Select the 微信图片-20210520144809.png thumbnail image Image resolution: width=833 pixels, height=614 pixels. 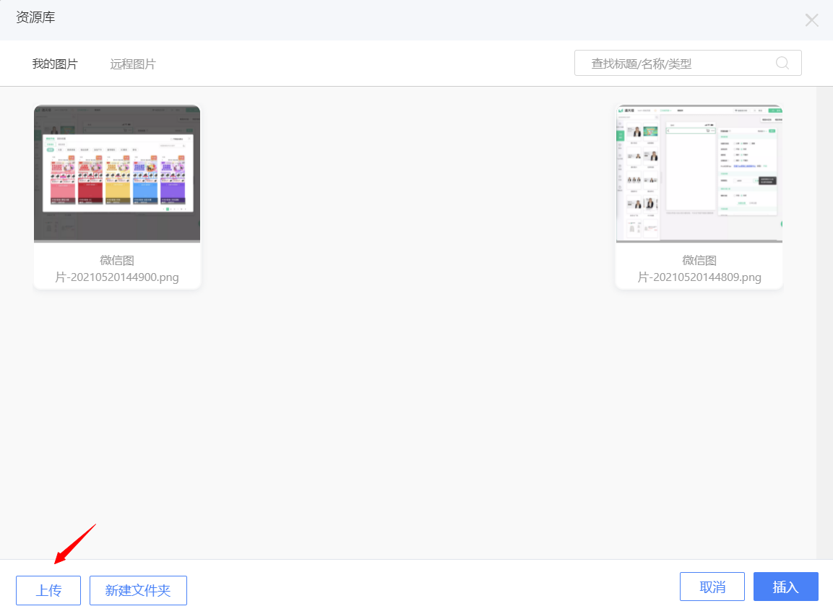tap(699, 173)
